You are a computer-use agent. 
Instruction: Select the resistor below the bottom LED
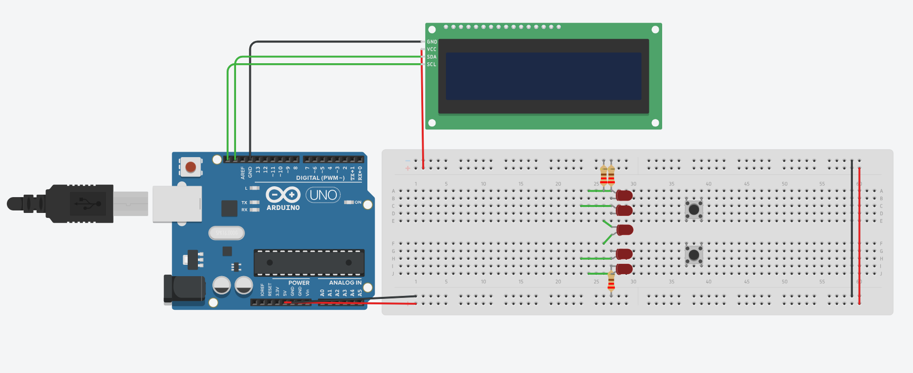[611, 283]
